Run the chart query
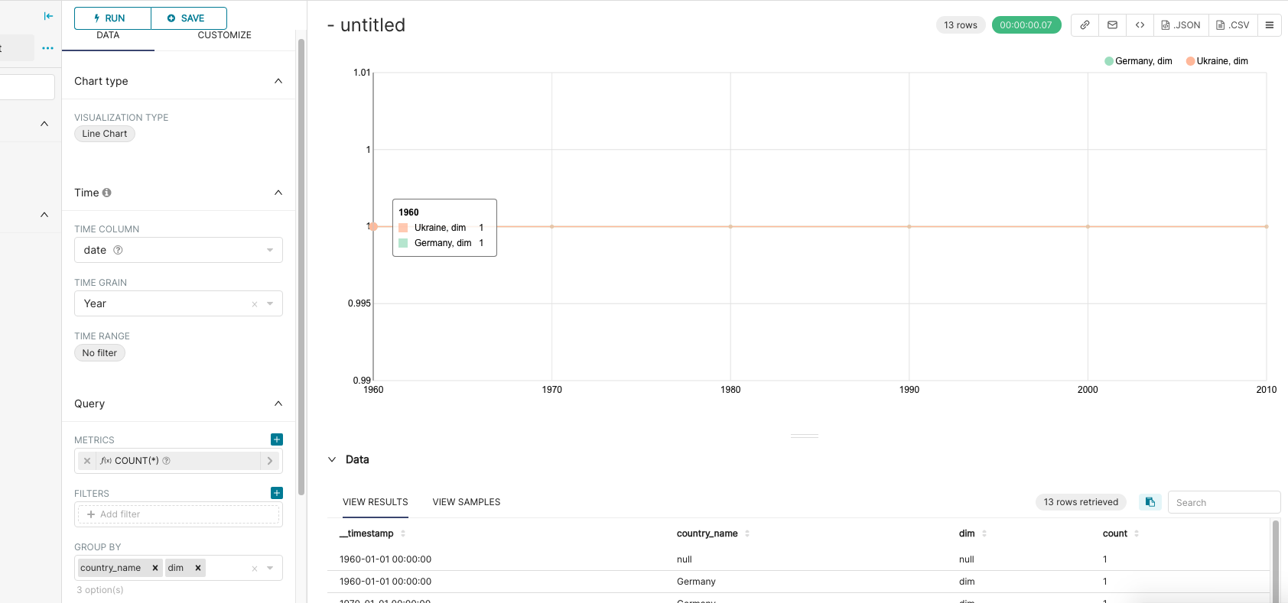Image resolution: width=1288 pixels, height=603 pixels. click(x=112, y=18)
